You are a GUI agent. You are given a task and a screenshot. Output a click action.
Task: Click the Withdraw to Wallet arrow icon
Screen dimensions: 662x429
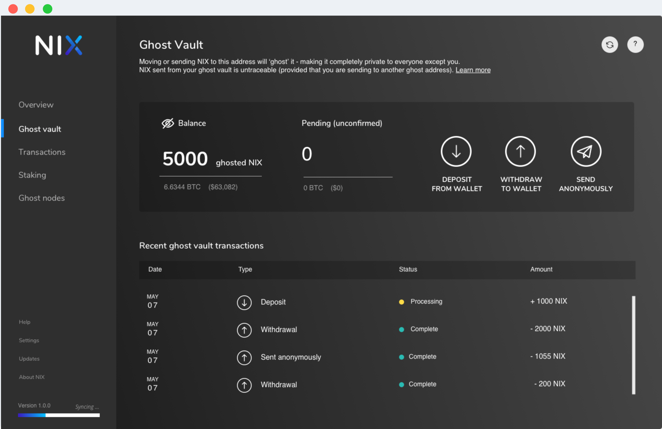coord(520,151)
